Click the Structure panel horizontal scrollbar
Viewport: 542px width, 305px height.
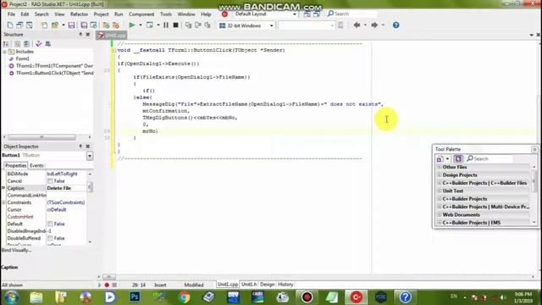pyautogui.click(x=41, y=137)
